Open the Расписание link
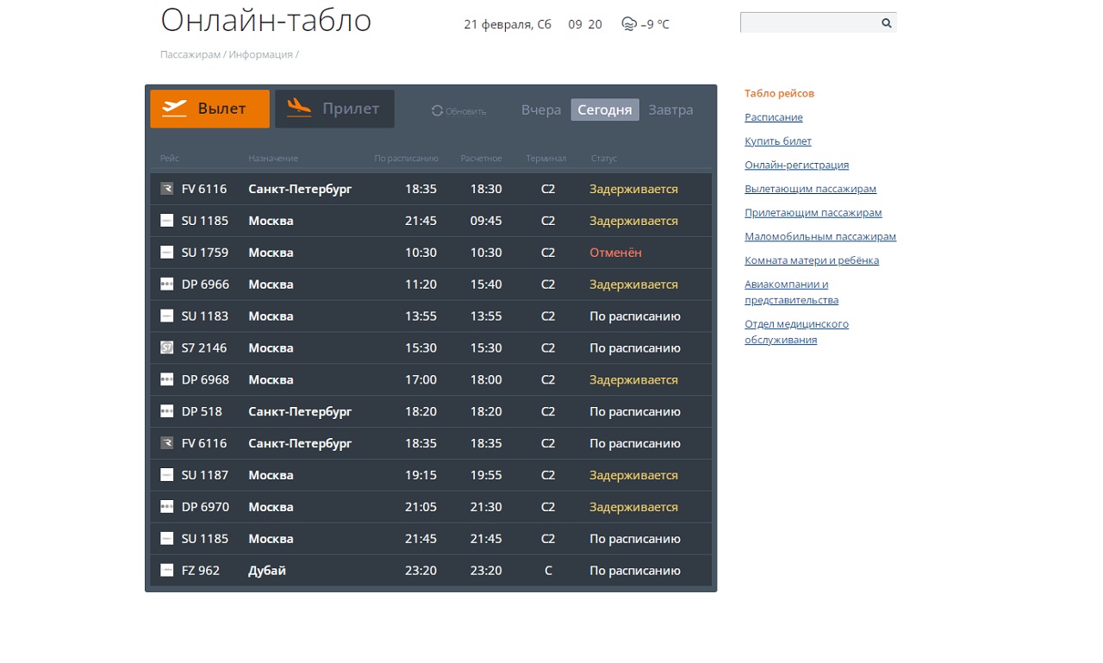The height and width of the screenshot is (663, 1103). pos(773,117)
